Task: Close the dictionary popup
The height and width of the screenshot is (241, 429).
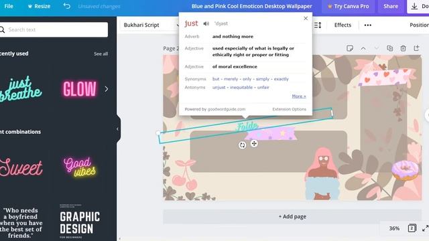Action: click(x=306, y=18)
